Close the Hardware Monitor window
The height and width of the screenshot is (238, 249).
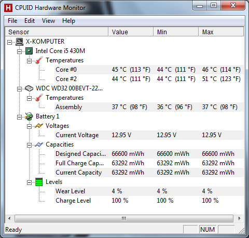coord(233,6)
